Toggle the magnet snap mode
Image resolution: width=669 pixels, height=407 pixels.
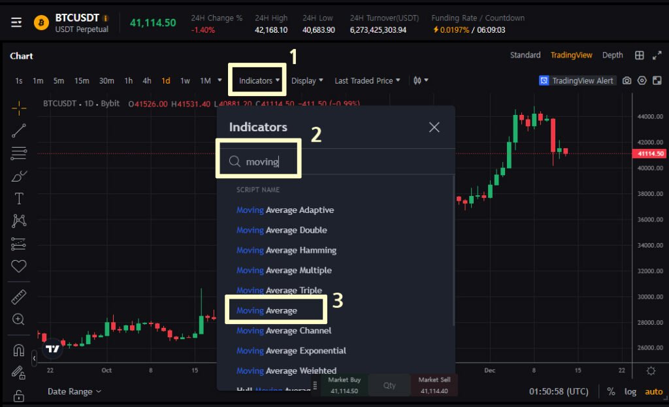coord(19,350)
